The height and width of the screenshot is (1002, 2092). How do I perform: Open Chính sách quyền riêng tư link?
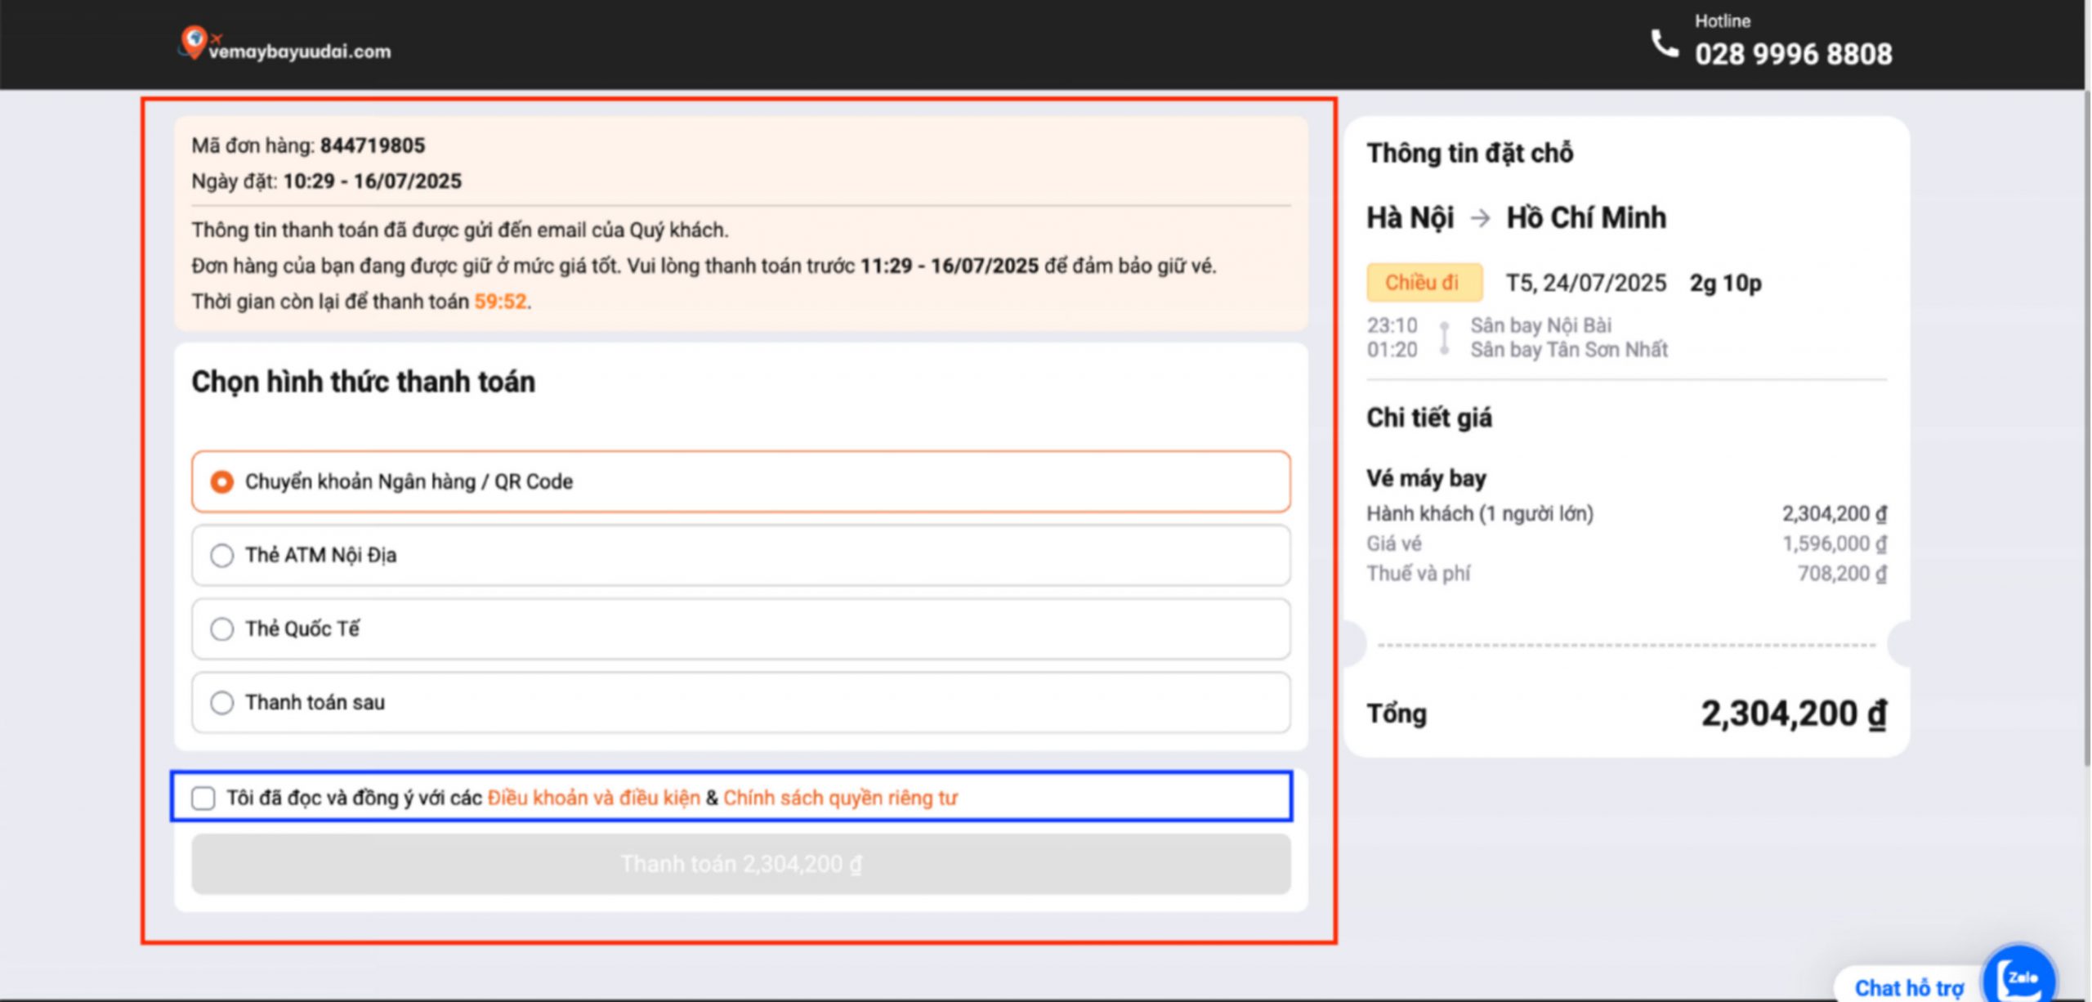(x=840, y=798)
